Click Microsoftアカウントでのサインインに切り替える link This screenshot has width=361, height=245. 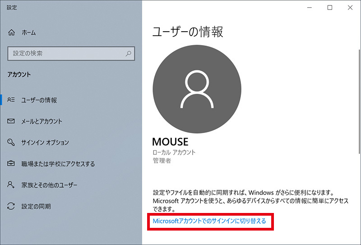[x=209, y=221]
